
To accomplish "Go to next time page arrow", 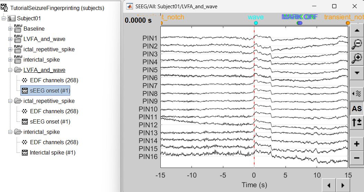I will 343,185.
